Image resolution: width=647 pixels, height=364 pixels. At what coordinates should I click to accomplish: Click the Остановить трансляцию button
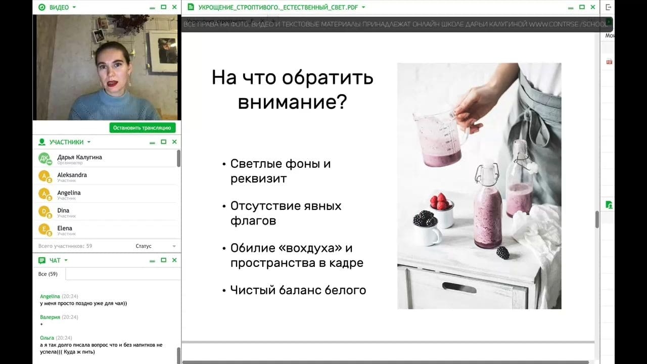142,128
